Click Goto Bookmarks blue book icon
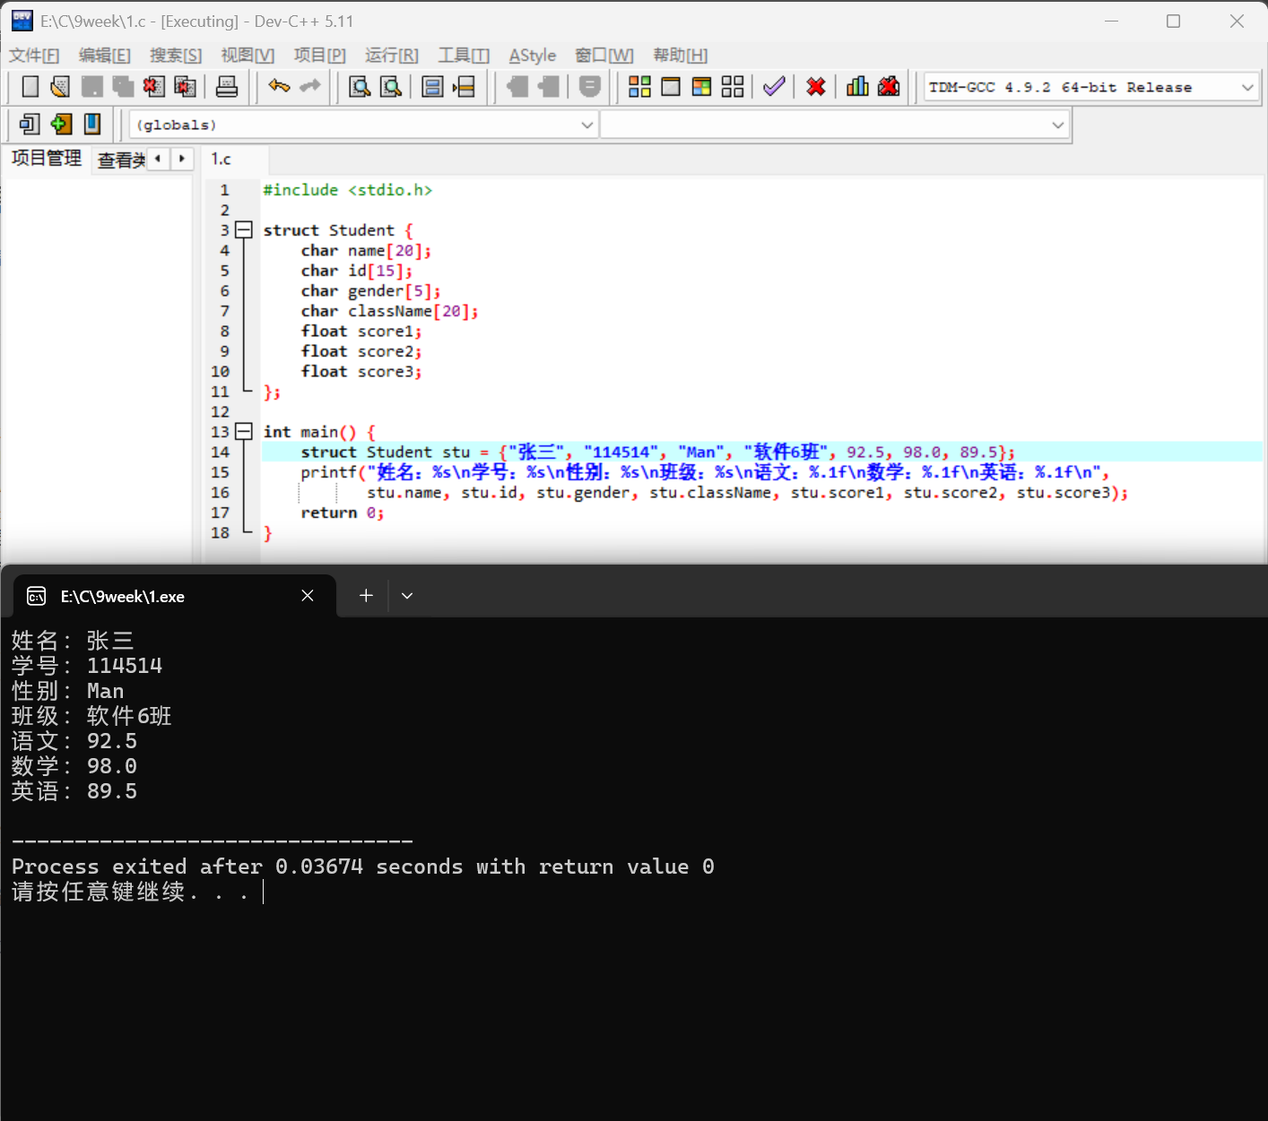Image resolution: width=1268 pixels, height=1121 pixels. (91, 124)
